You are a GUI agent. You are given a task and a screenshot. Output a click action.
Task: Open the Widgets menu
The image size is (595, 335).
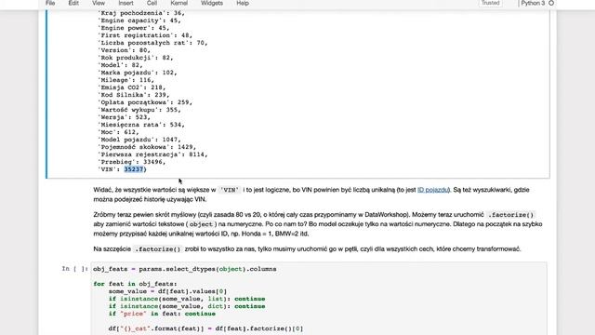pos(212,3)
